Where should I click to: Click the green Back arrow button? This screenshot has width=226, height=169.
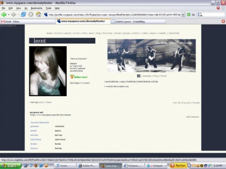pyautogui.click(x=4, y=14)
